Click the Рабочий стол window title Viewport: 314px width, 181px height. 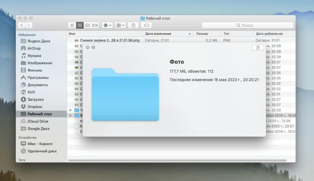(x=158, y=18)
